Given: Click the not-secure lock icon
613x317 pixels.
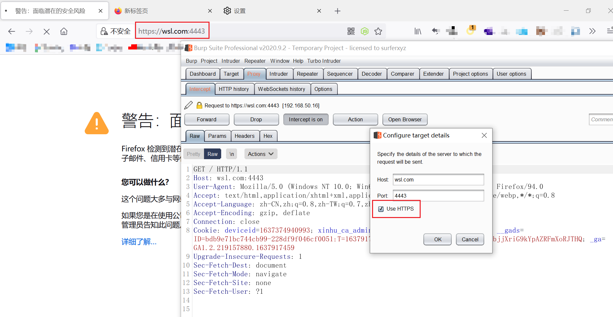Looking at the screenshot, I should (104, 31).
